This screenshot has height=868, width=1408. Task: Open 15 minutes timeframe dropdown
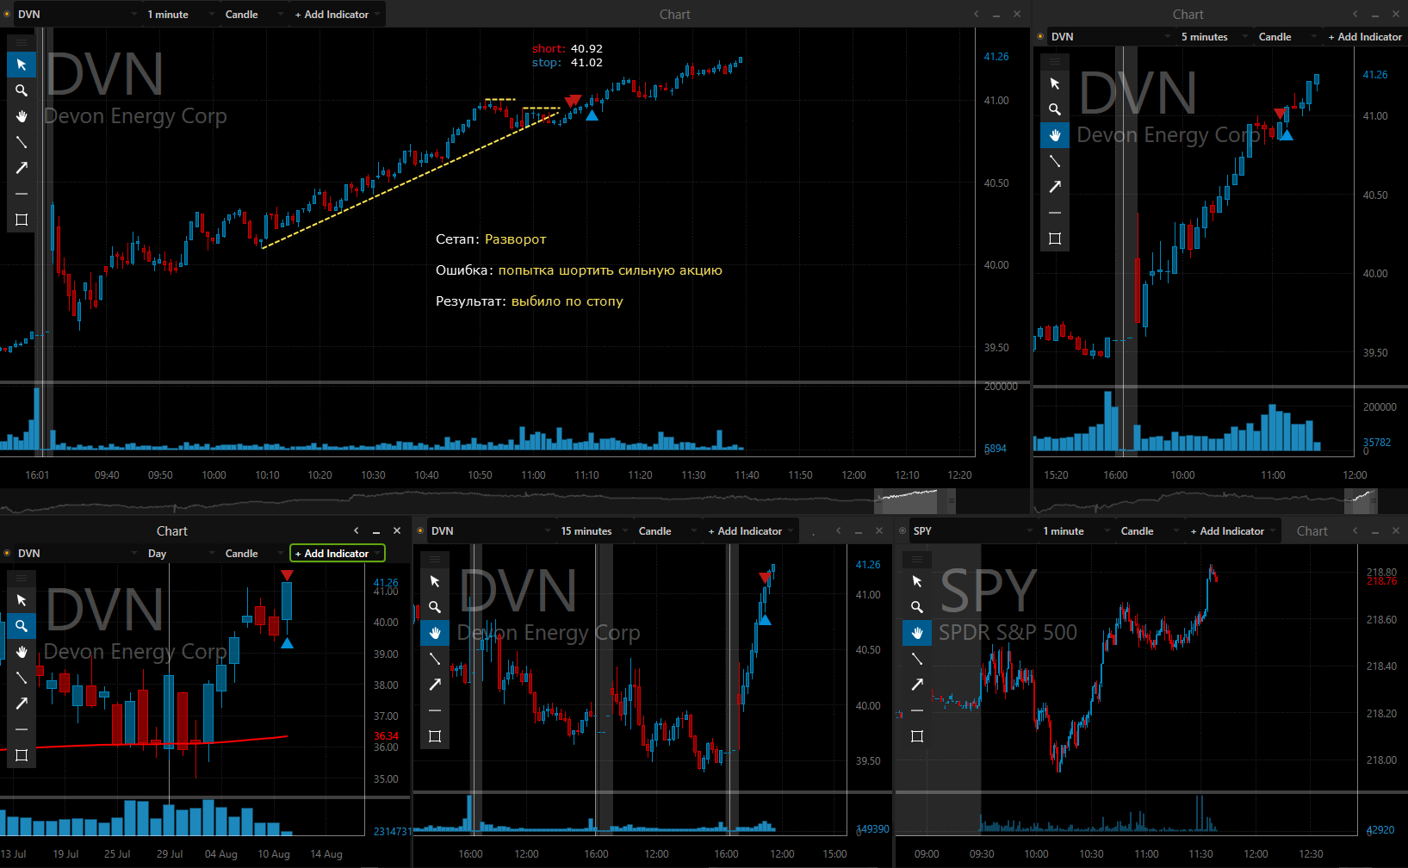point(595,531)
